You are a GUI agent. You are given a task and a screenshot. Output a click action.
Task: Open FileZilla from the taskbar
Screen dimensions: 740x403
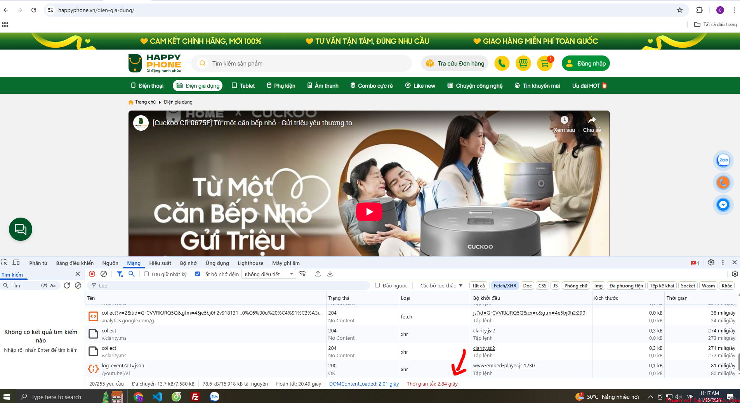[195, 397]
